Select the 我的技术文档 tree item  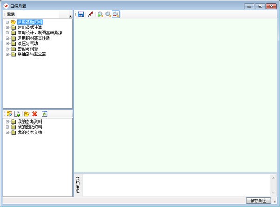(30, 132)
